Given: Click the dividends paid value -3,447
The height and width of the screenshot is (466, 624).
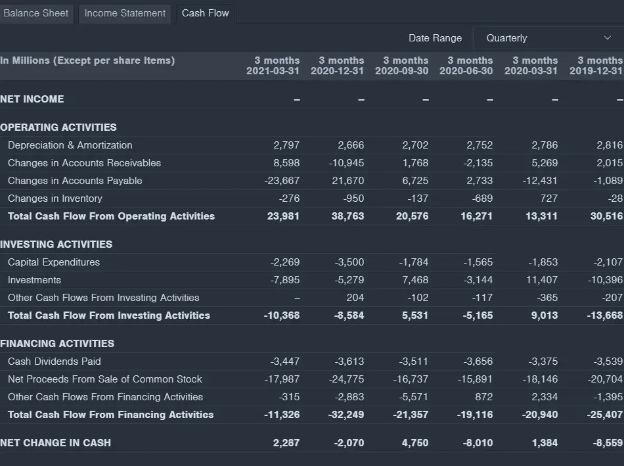Looking at the screenshot, I should [x=285, y=361].
